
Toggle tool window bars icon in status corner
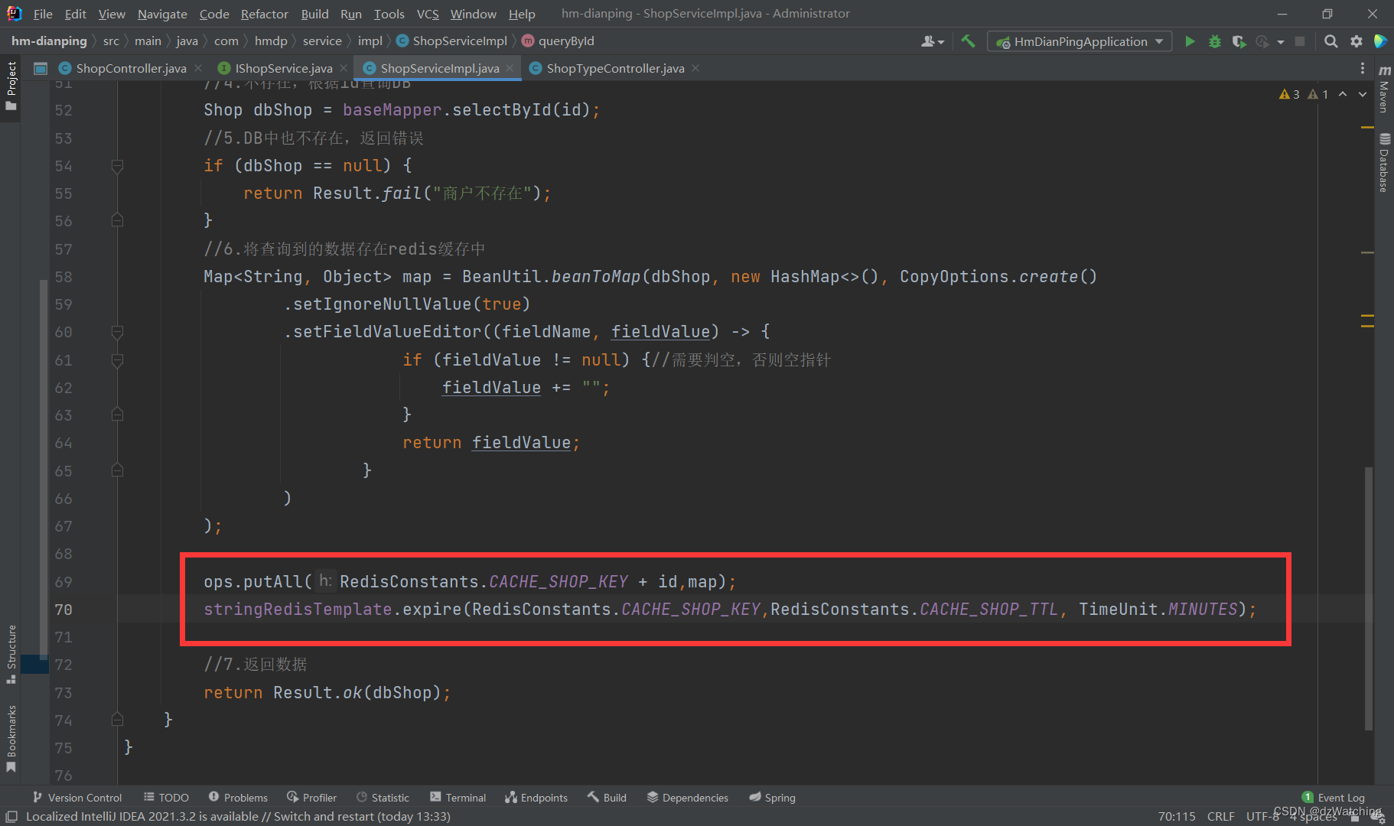[x=11, y=816]
